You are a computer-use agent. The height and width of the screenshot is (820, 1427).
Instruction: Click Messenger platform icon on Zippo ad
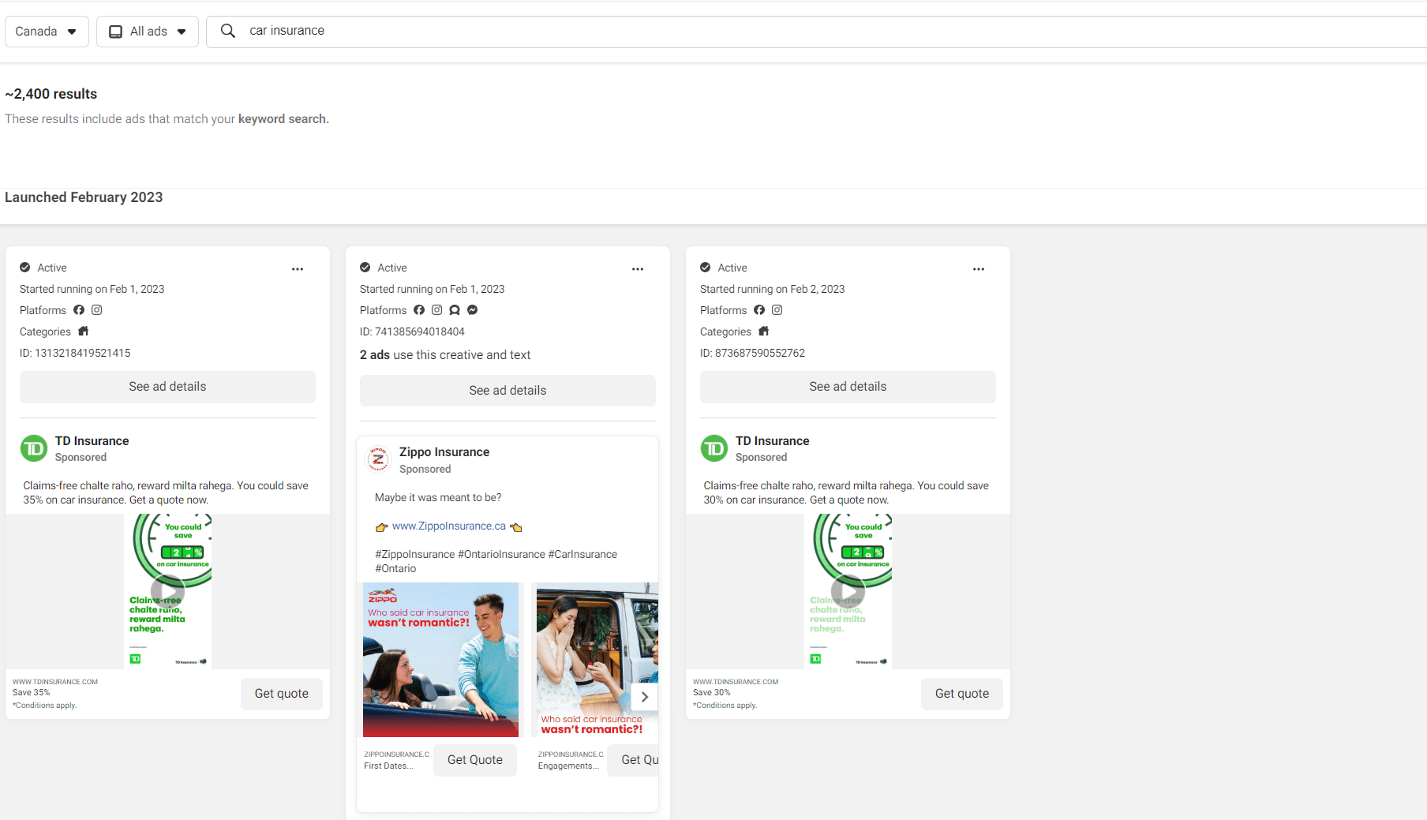tap(472, 310)
